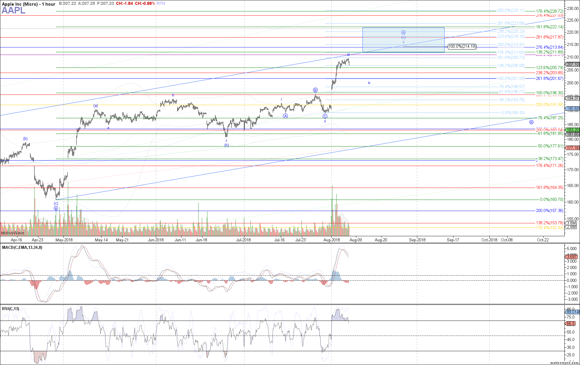
Task: Click the iii wave label at the high
Action: tap(348, 55)
